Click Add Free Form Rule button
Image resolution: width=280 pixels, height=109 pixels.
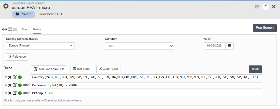pos(49,69)
